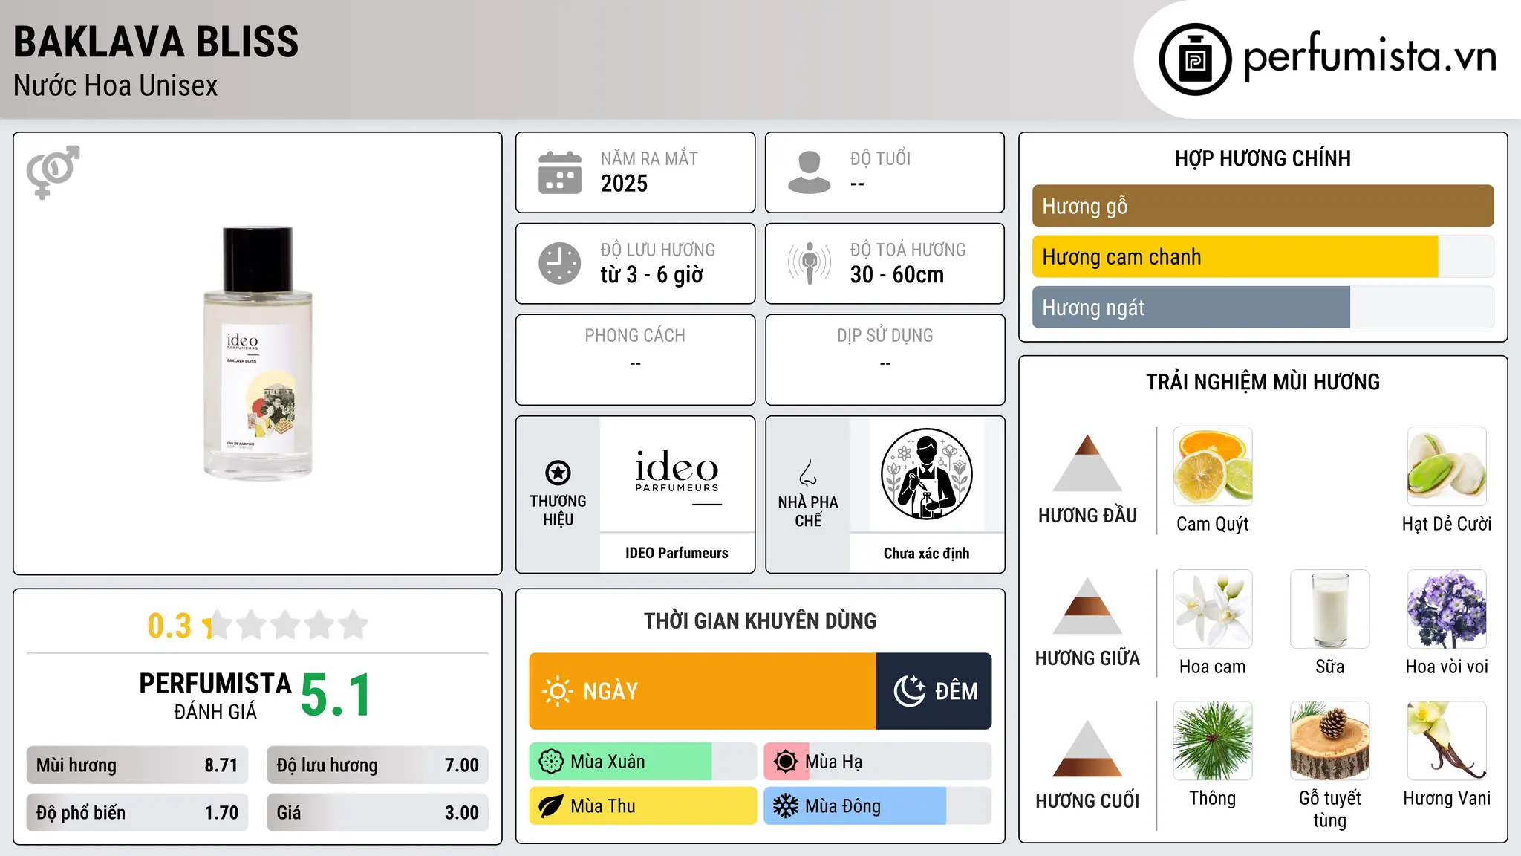1521x856 pixels.
Task: Click the Độ lưu hương 7.00 score
Action: point(377,765)
